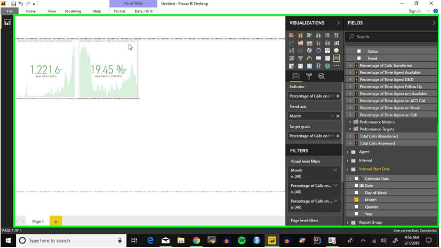The width and height of the screenshot is (441, 248).
Task: Select the Line chart visualization
Action: (291, 43)
